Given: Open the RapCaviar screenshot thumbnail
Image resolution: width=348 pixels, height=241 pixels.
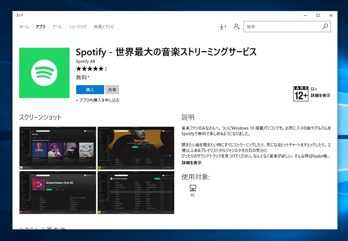Looking at the screenshot, I should (x=136, y=148).
